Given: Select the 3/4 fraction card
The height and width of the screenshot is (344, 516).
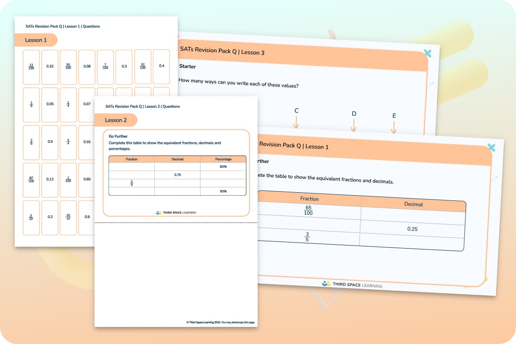Looking at the screenshot, I should point(68,142).
